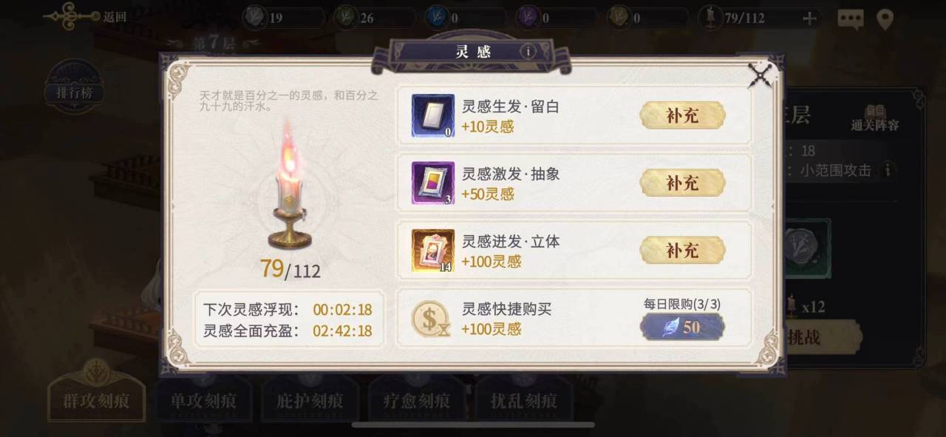Switch to the 单攻刻痕 tab
Viewport: 946px width, 437px height.
click(x=203, y=401)
